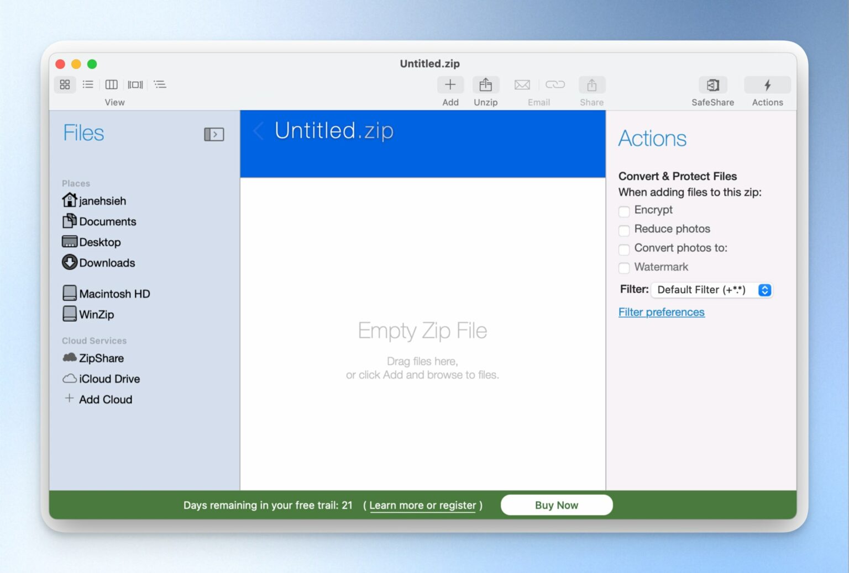Enable the Reduce photos option
Image resolution: width=849 pixels, height=573 pixels.
pos(624,230)
